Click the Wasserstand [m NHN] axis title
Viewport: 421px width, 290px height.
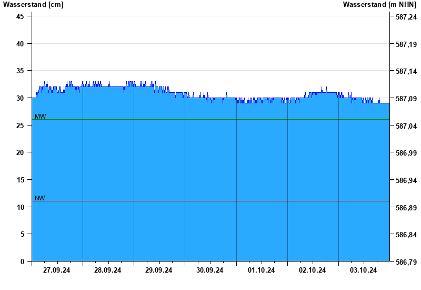tap(379, 5)
